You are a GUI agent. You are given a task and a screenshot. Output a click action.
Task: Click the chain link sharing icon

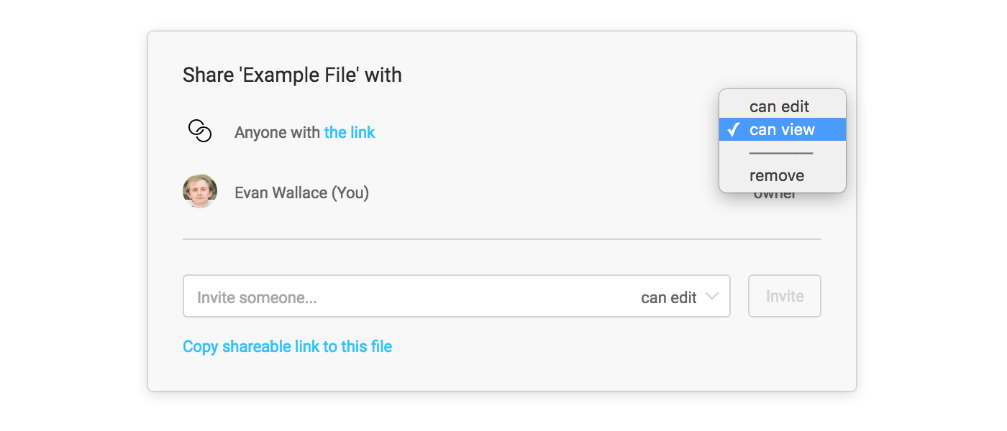(200, 130)
